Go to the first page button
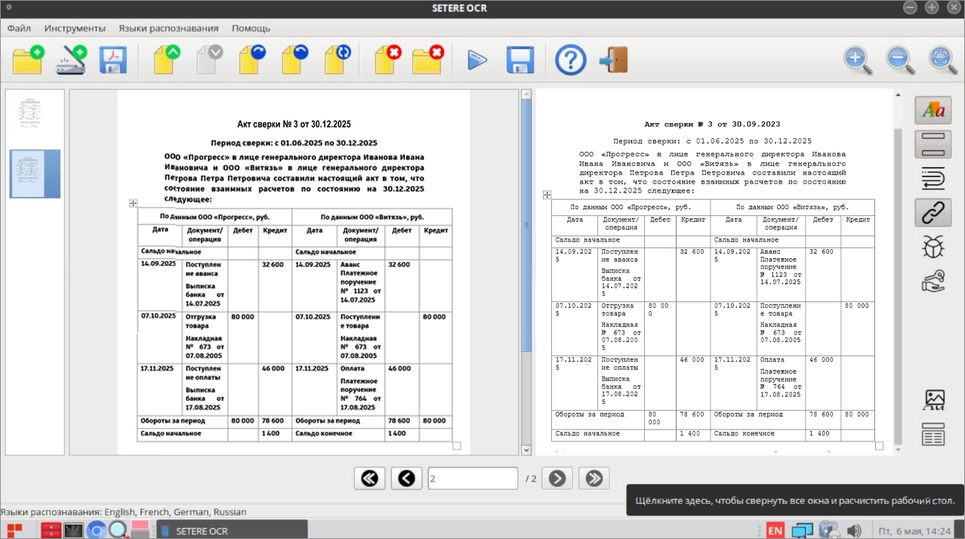 point(369,478)
